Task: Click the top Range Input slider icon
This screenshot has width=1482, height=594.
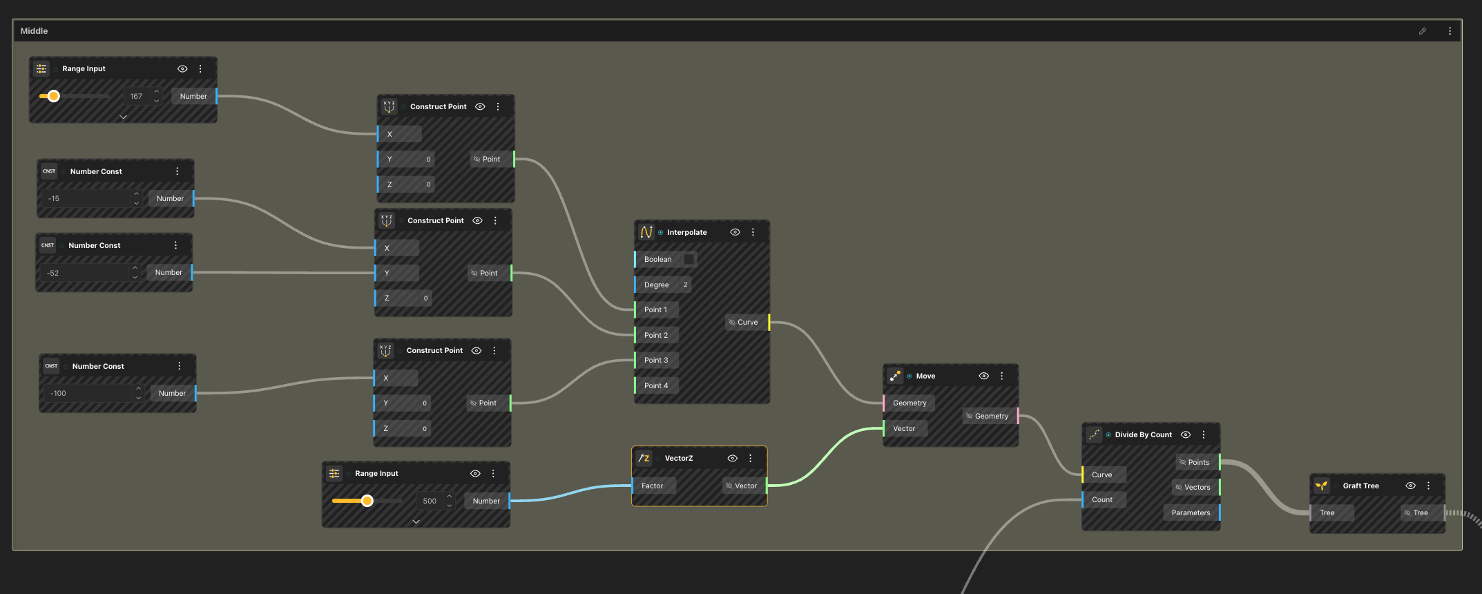Action: pos(41,68)
